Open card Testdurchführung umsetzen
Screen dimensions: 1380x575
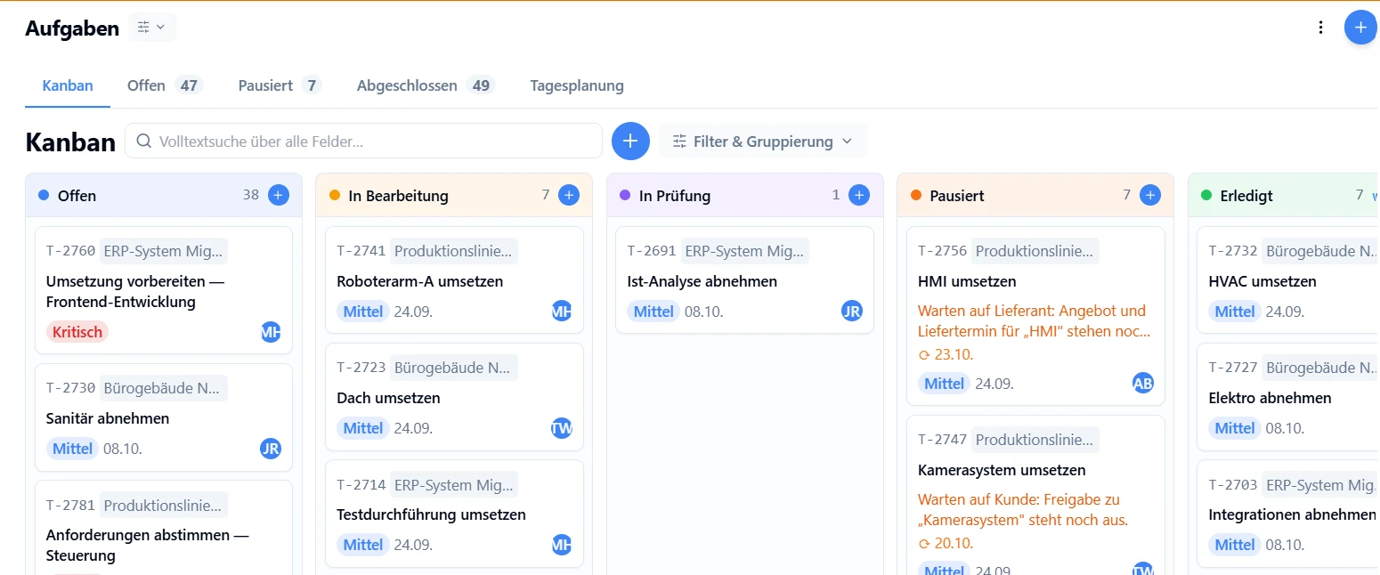(454, 514)
